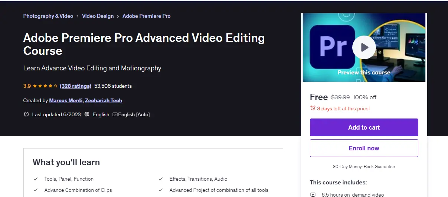Click the '30-Day Money-Back Guarantee' text
This screenshot has height=197, width=448.
364,167
